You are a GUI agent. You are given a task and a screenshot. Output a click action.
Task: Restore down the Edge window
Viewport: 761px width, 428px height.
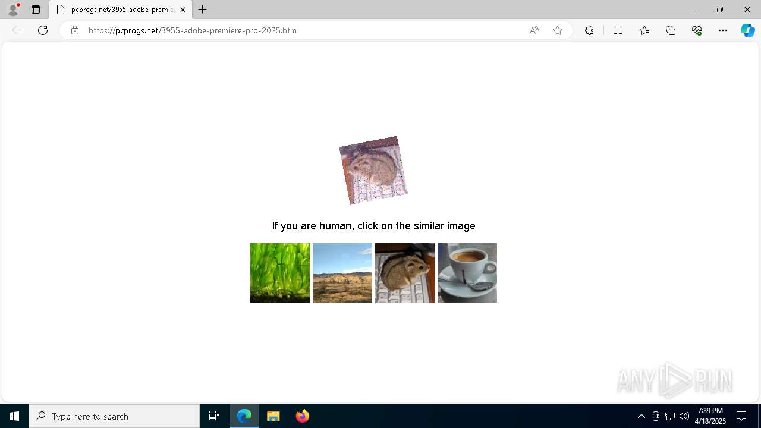pyautogui.click(x=720, y=10)
